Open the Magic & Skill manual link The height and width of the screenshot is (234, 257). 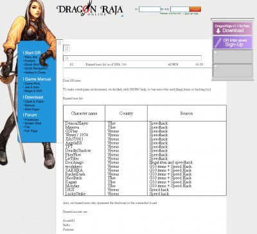(x=33, y=91)
